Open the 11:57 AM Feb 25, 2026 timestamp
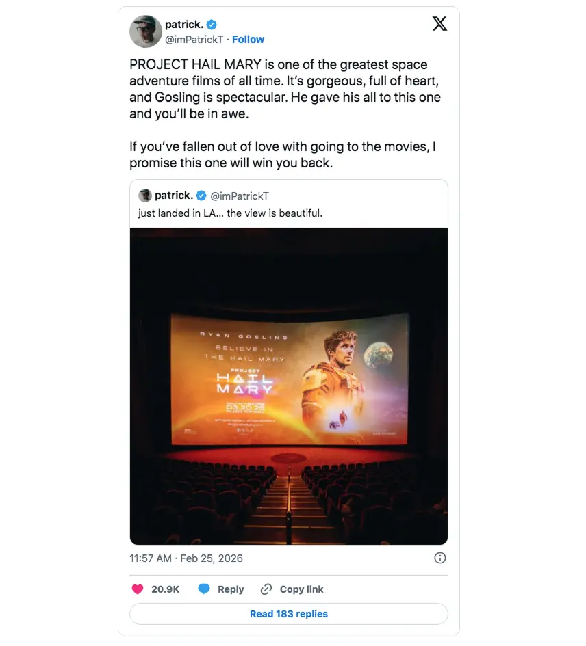The width and height of the screenshot is (586, 646). (186, 558)
